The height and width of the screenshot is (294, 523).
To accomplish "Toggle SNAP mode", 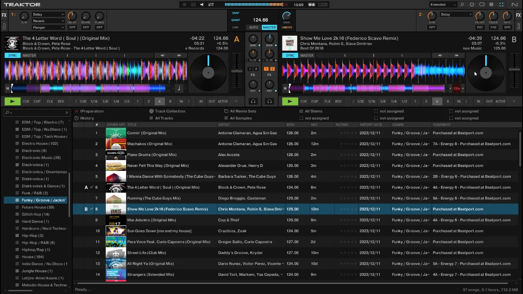I will (x=235, y=13).
